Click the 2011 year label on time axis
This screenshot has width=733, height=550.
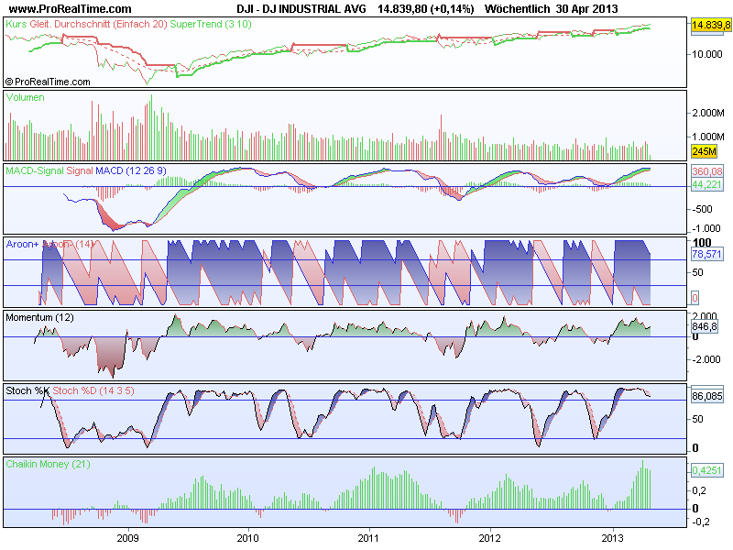(368, 538)
